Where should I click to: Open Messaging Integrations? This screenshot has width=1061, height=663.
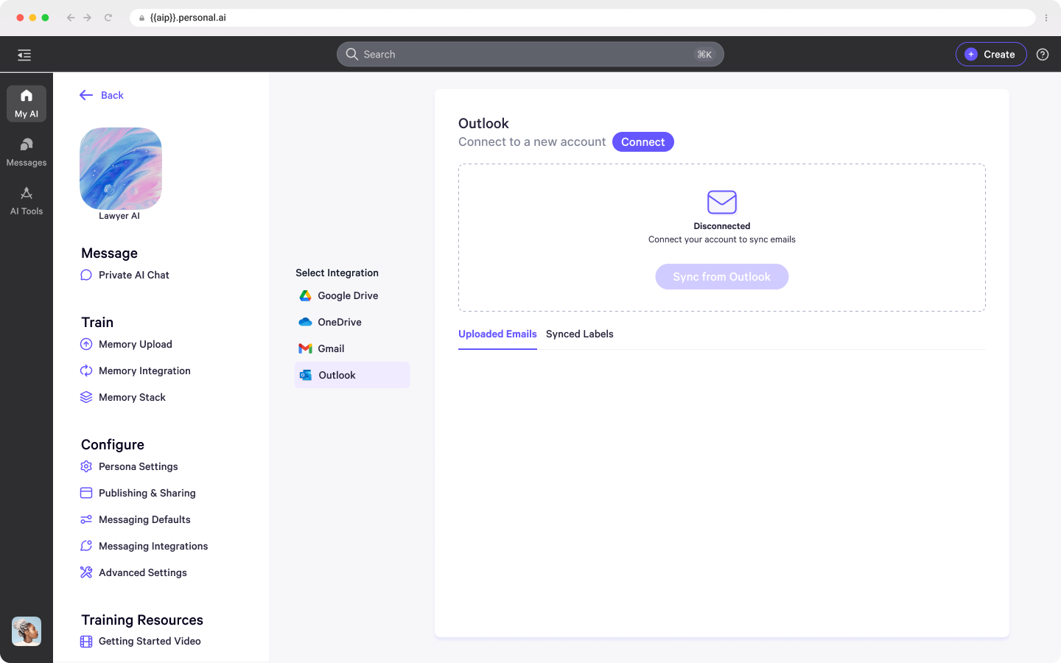tap(144, 546)
